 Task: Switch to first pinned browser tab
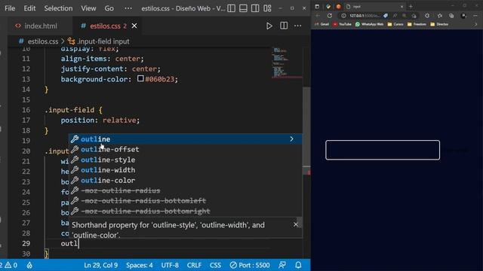pos(328,7)
